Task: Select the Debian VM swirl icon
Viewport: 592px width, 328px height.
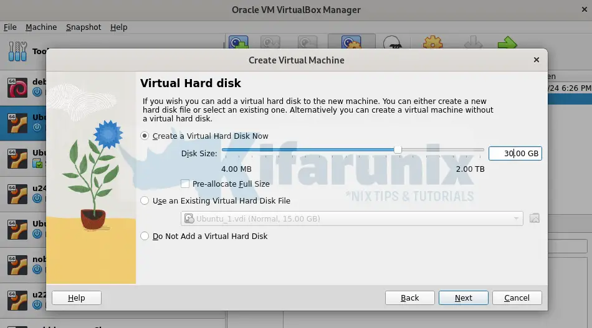Action: coord(17,88)
